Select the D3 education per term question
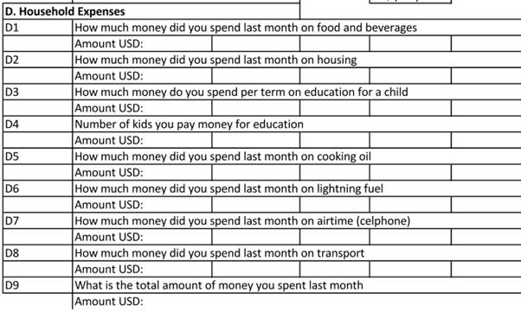 [241, 92]
